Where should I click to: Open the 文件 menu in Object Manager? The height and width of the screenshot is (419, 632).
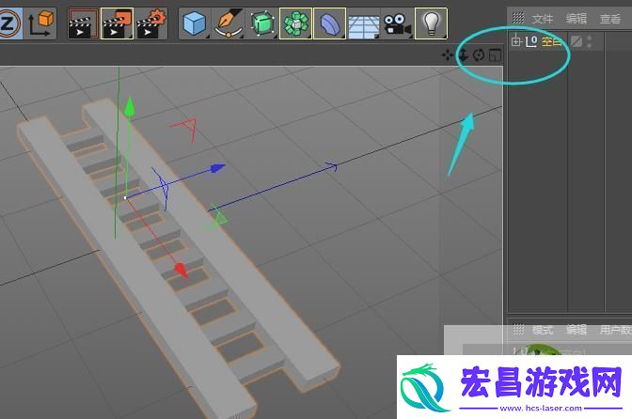[542, 19]
